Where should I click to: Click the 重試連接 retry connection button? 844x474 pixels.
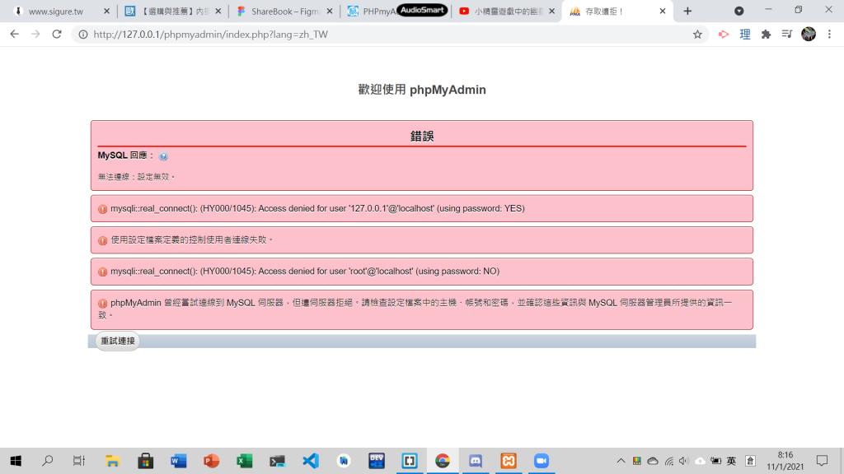click(117, 341)
